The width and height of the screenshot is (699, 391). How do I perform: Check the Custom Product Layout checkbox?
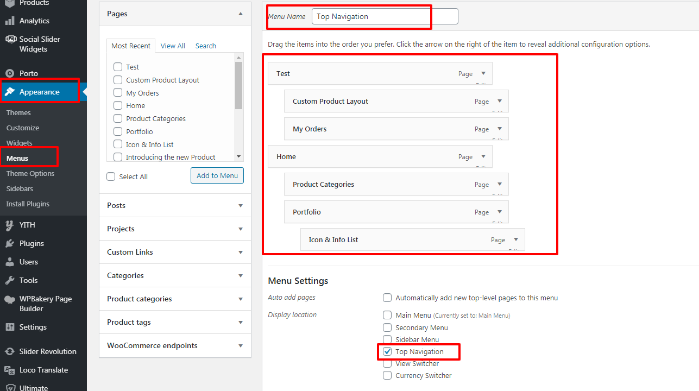tap(117, 80)
